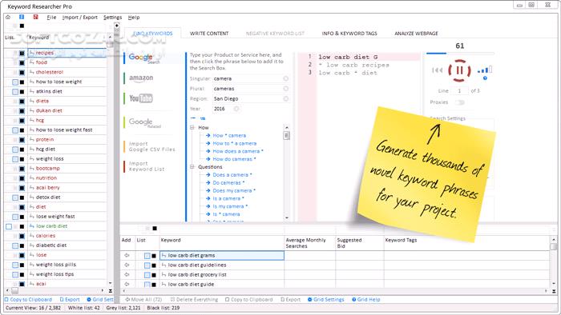561x315 pixels.
Task: Click the clear icon in Plural field
Action: pos(285,89)
